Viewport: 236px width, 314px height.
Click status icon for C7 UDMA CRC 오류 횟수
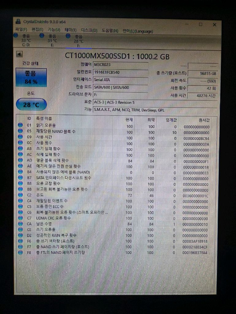click(20, 218)
